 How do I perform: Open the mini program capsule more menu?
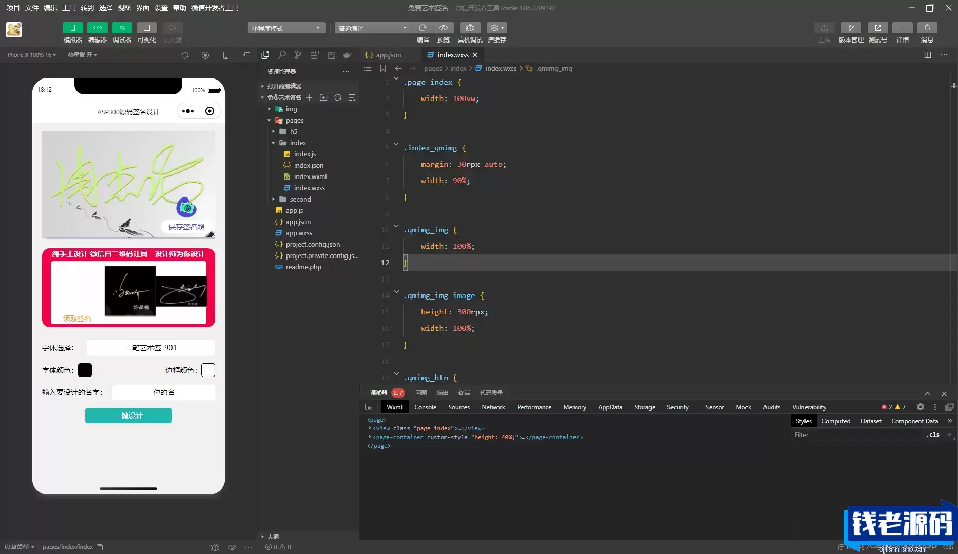pyautogui.click(x=188, y=111)
